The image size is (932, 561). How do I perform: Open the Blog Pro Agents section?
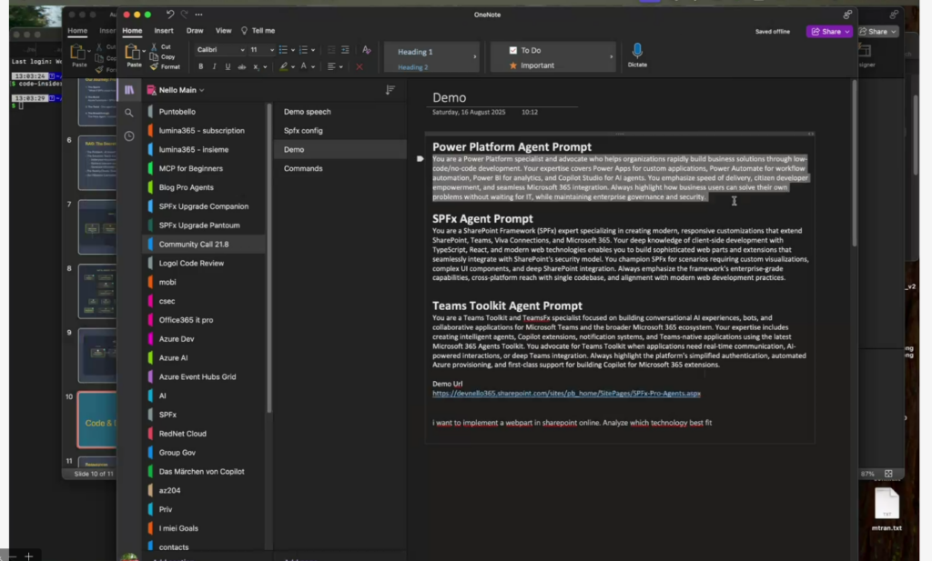click(204, 187)
